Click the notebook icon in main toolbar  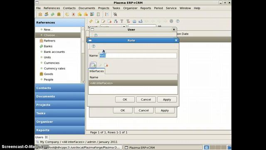(107, 14)
